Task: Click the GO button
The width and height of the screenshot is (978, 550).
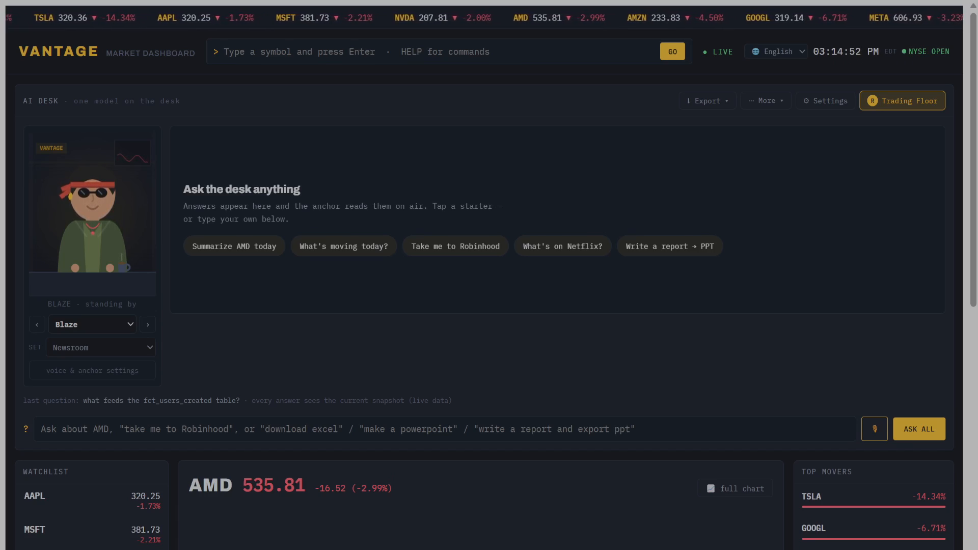Action: 672,51
